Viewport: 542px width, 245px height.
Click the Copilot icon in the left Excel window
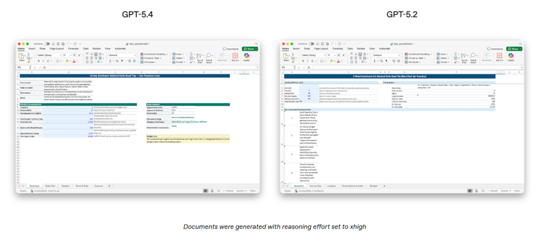point(247,57)
